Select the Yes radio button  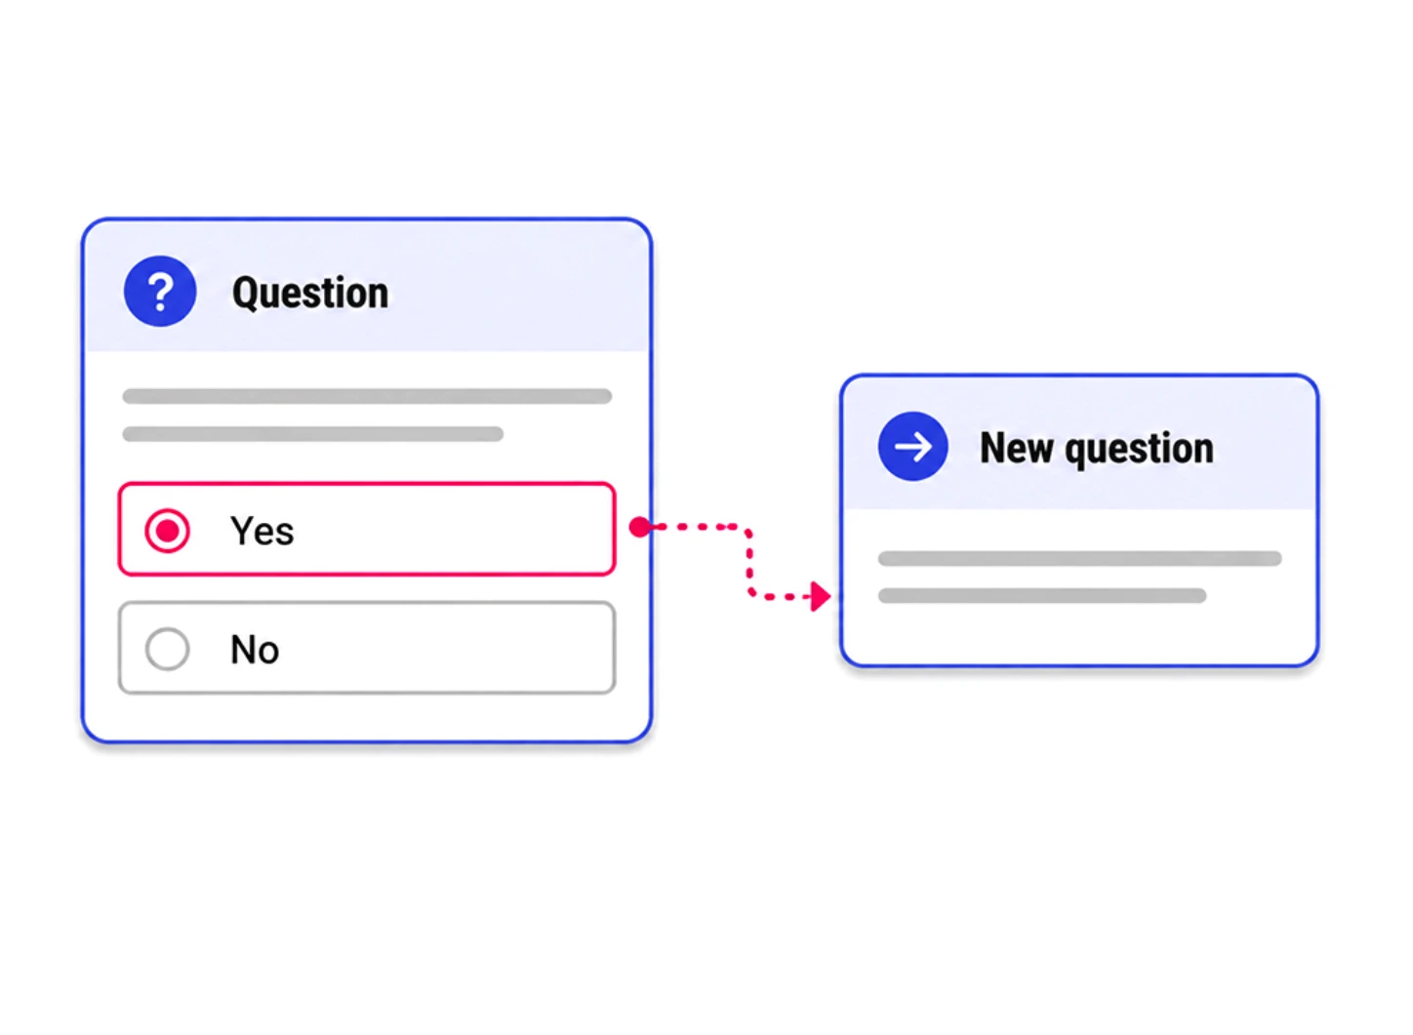pos(168,531)
